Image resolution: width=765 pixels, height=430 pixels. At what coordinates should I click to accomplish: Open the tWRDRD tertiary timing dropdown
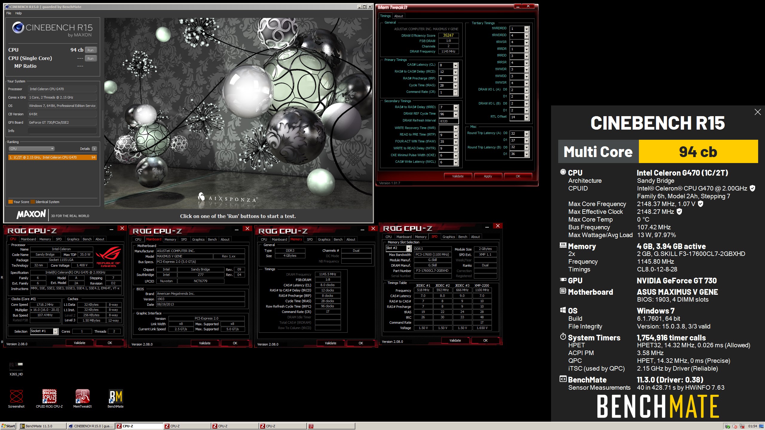coord(527,29)
